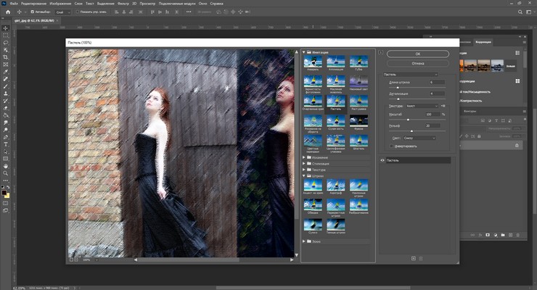Enable the Инвертировать checkbox
The width and height of the screenshot is (537, 290).
(x=393, y=146)
